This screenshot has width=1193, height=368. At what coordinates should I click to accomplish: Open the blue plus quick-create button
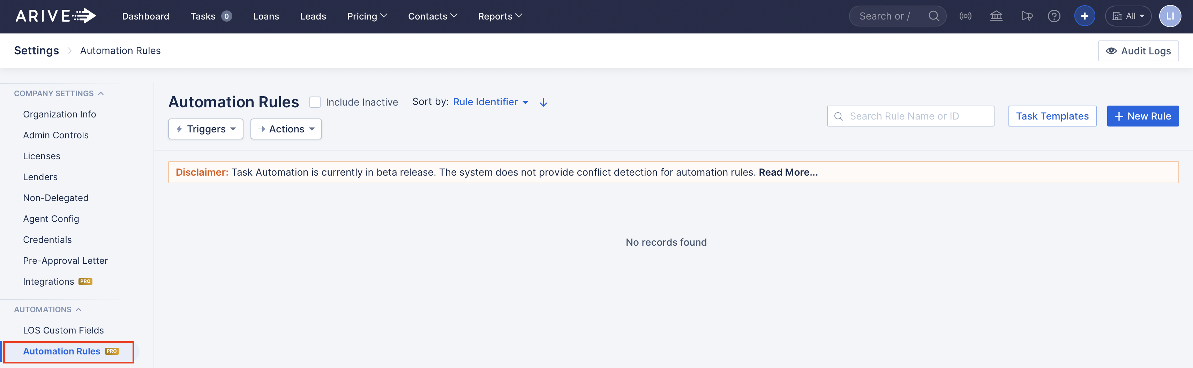point(1085,16)
